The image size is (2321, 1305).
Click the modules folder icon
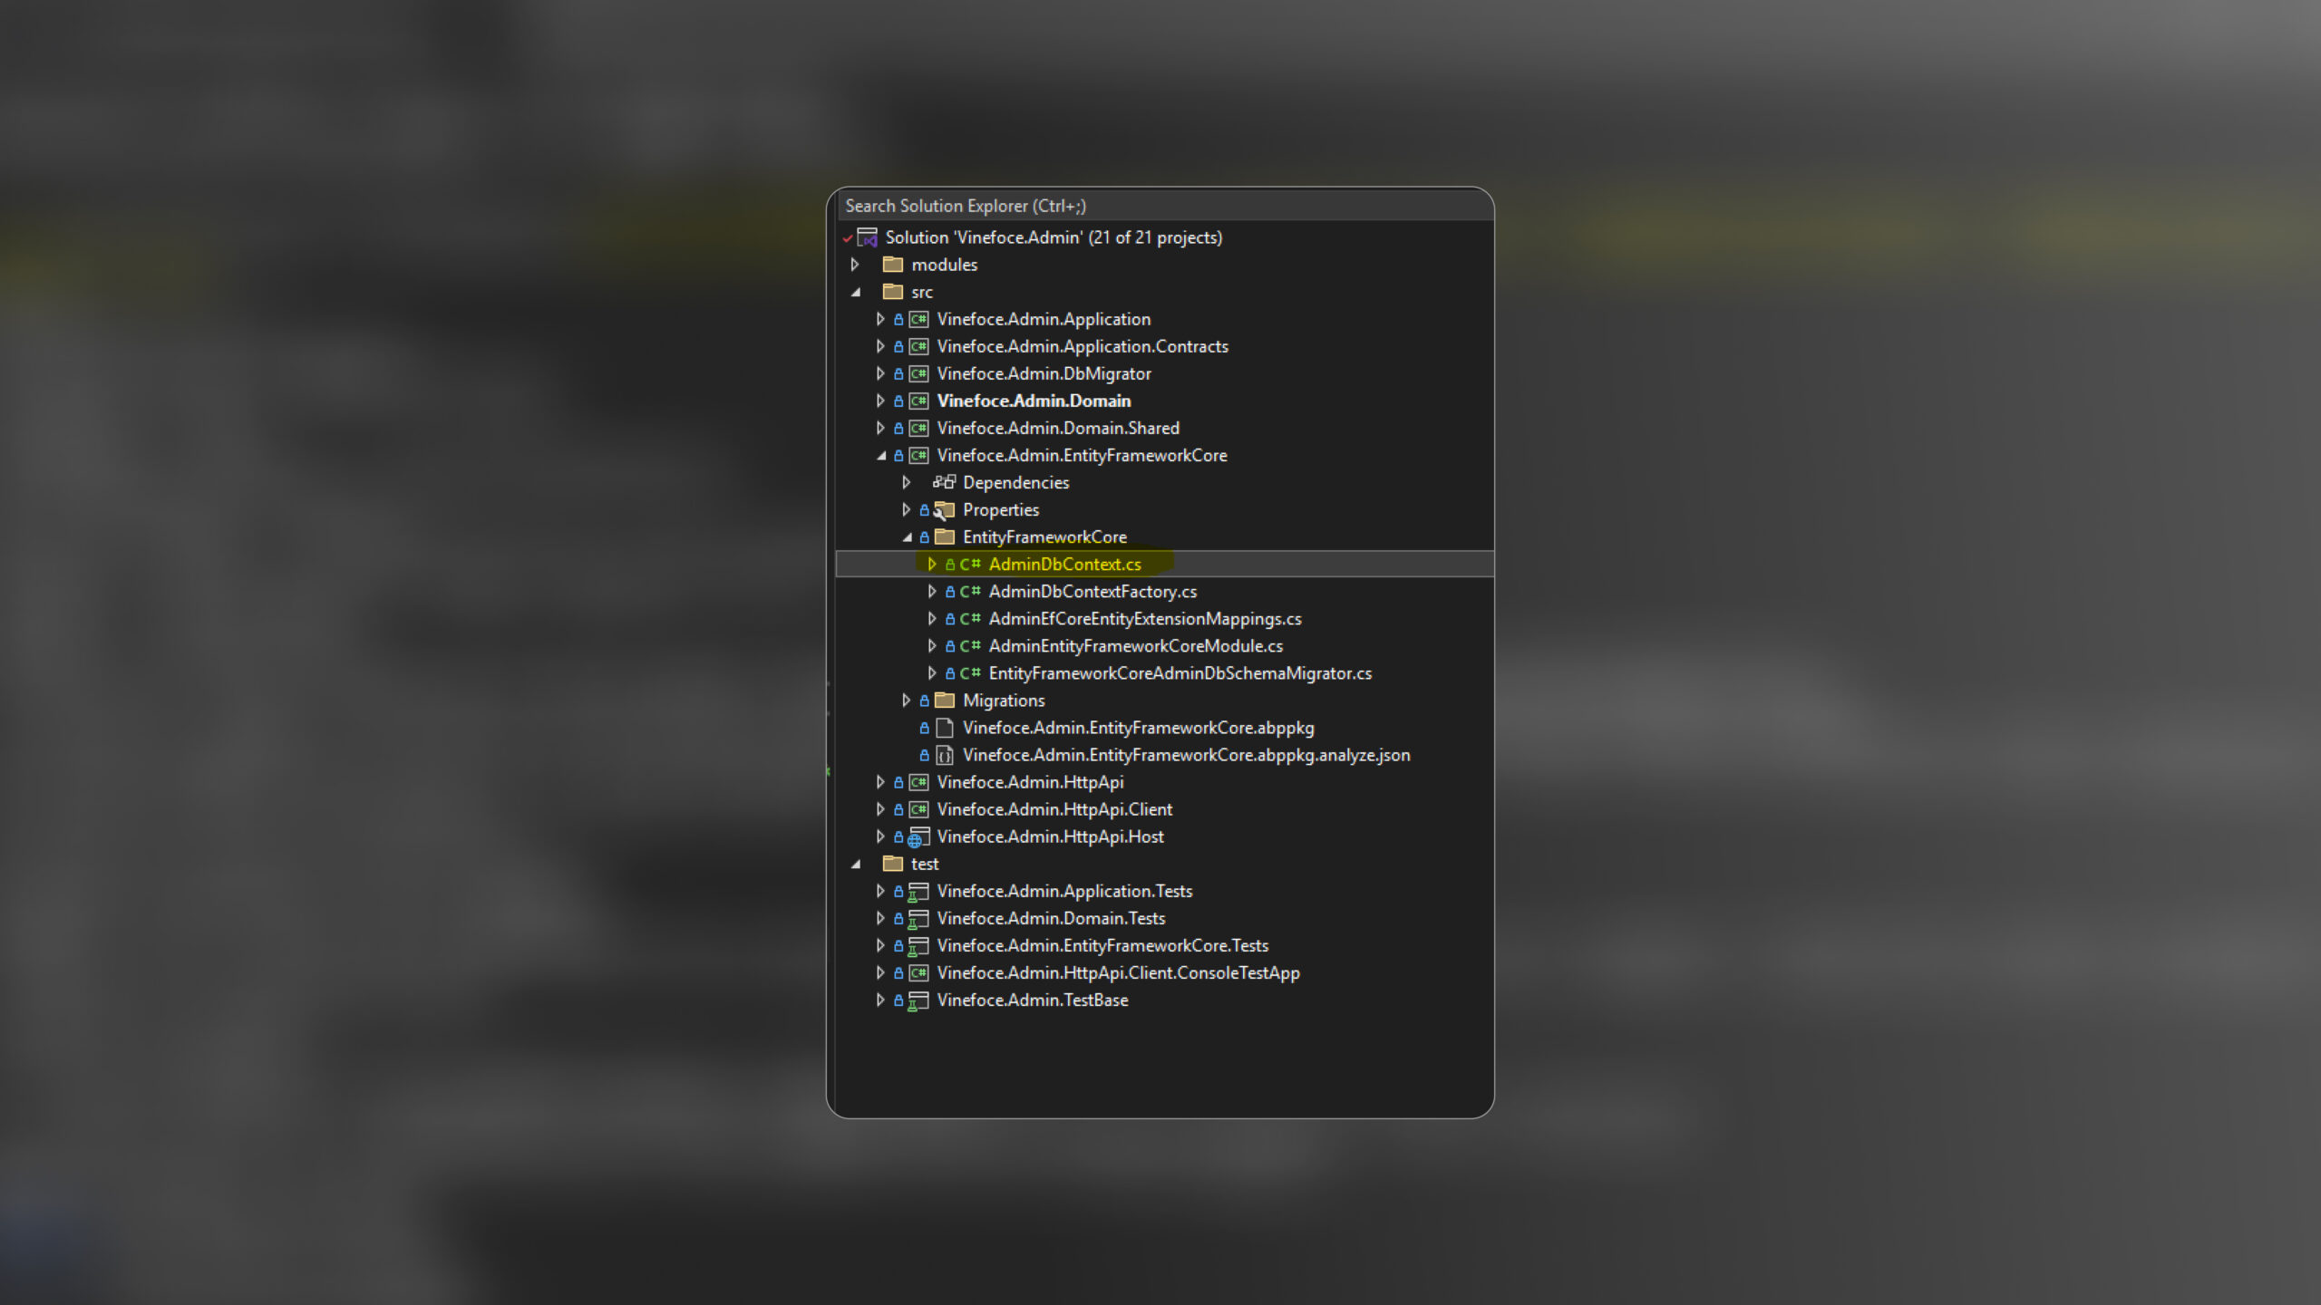893,265
